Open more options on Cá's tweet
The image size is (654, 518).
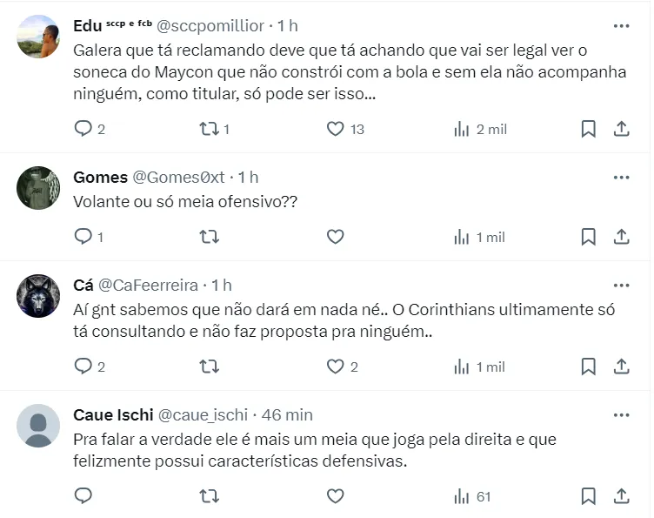click(x=621, y=286)
